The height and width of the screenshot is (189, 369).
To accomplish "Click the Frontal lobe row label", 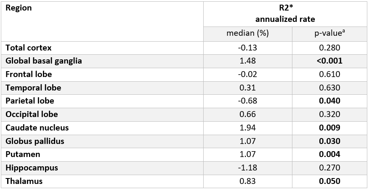I will tap(29, 75).
